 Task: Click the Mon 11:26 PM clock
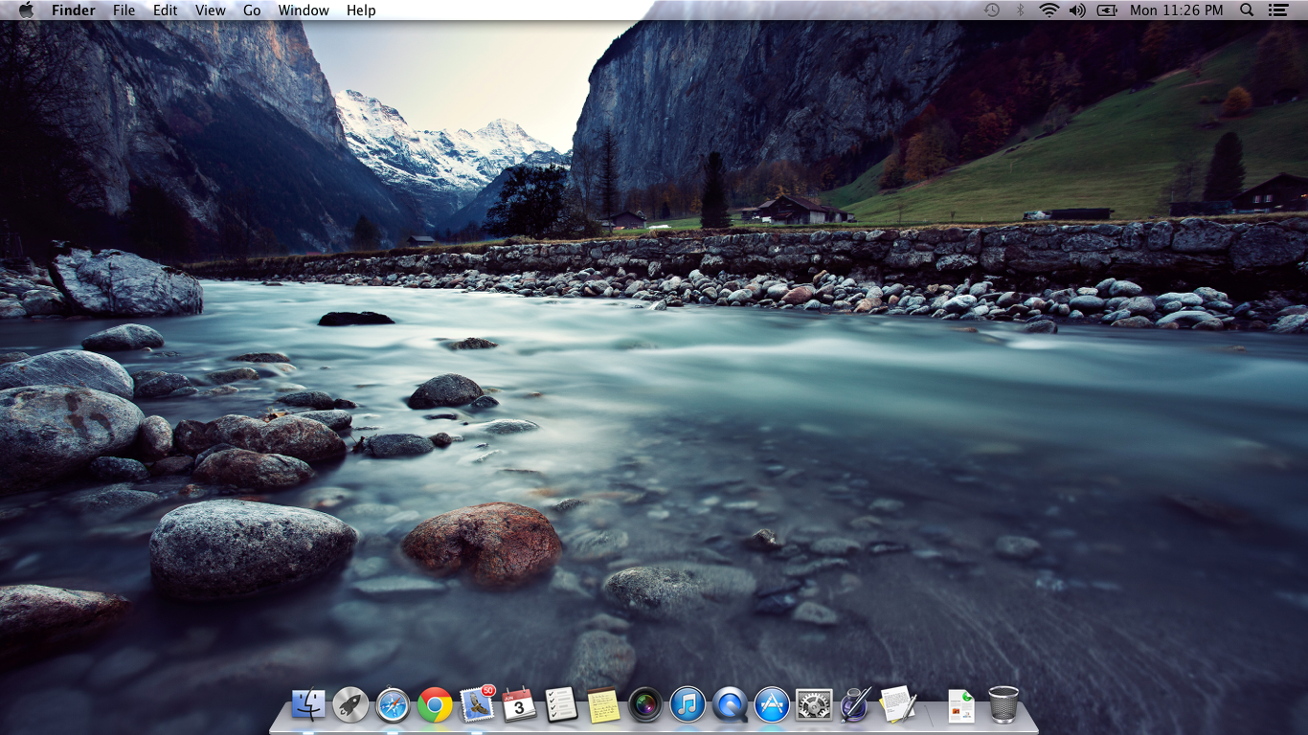(x=1176, y=10)
